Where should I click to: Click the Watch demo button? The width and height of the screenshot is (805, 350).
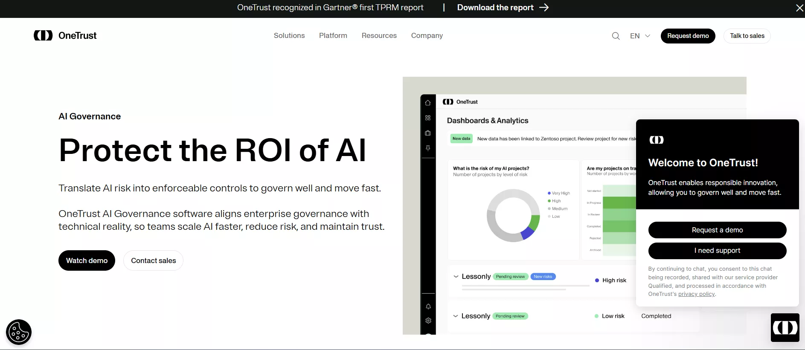click(x=87, y=260)
